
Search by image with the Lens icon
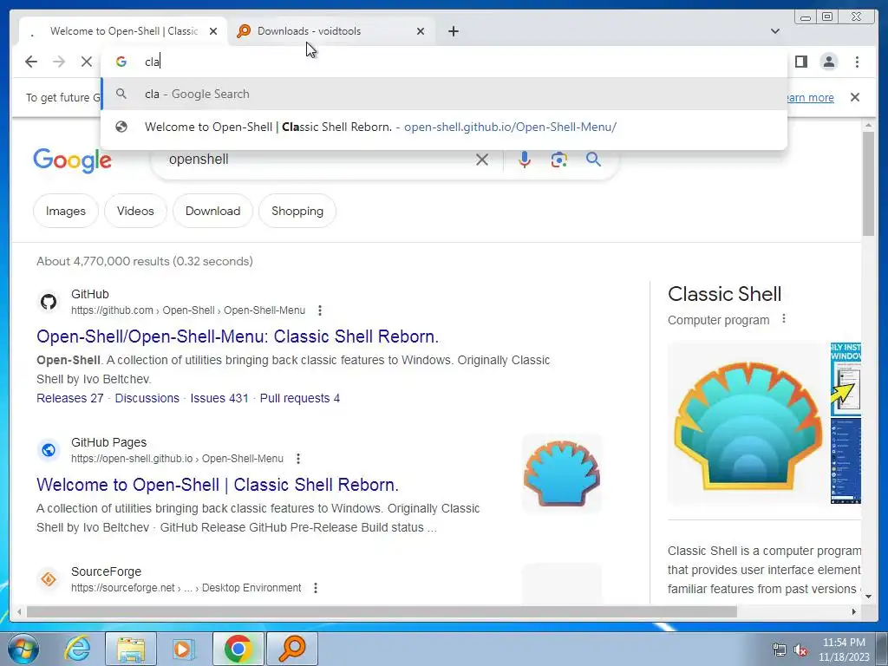pyautogui.click(x=559, y=160)
